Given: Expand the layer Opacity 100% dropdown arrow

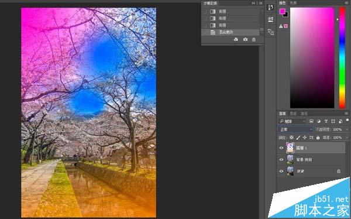Looking at the screenshot, I should (347, 129).
